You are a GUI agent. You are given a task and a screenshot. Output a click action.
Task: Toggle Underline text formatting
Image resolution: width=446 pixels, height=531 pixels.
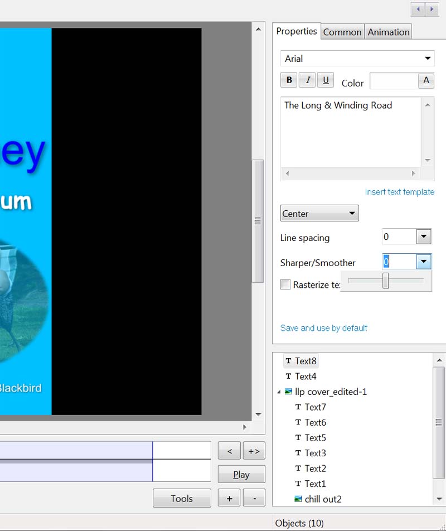[326, 80]
